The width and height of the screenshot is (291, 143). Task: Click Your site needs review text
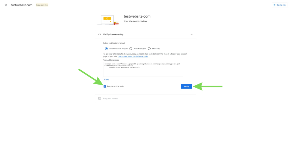point(135,21)
